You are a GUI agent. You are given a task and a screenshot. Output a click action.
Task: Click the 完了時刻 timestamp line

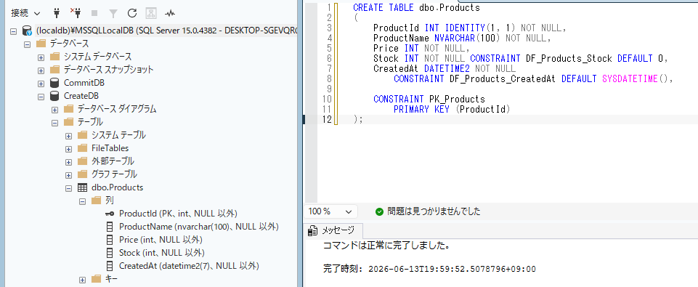click(x=429, y=269)
